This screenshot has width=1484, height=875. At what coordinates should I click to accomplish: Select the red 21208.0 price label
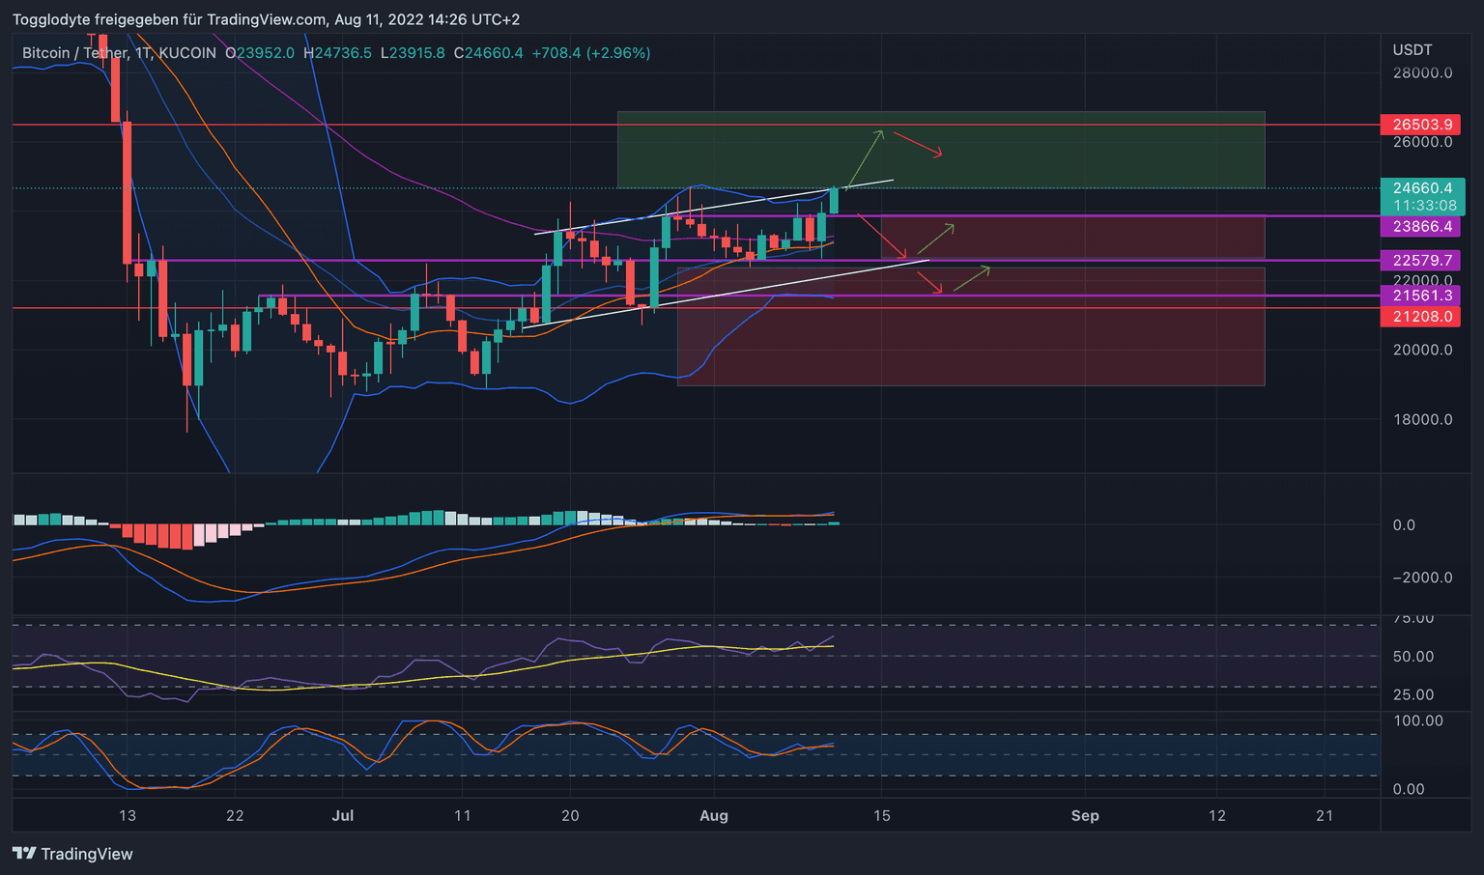tap(1422, 317)
